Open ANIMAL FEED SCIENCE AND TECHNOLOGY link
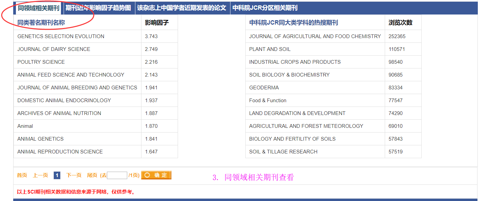 71,75
